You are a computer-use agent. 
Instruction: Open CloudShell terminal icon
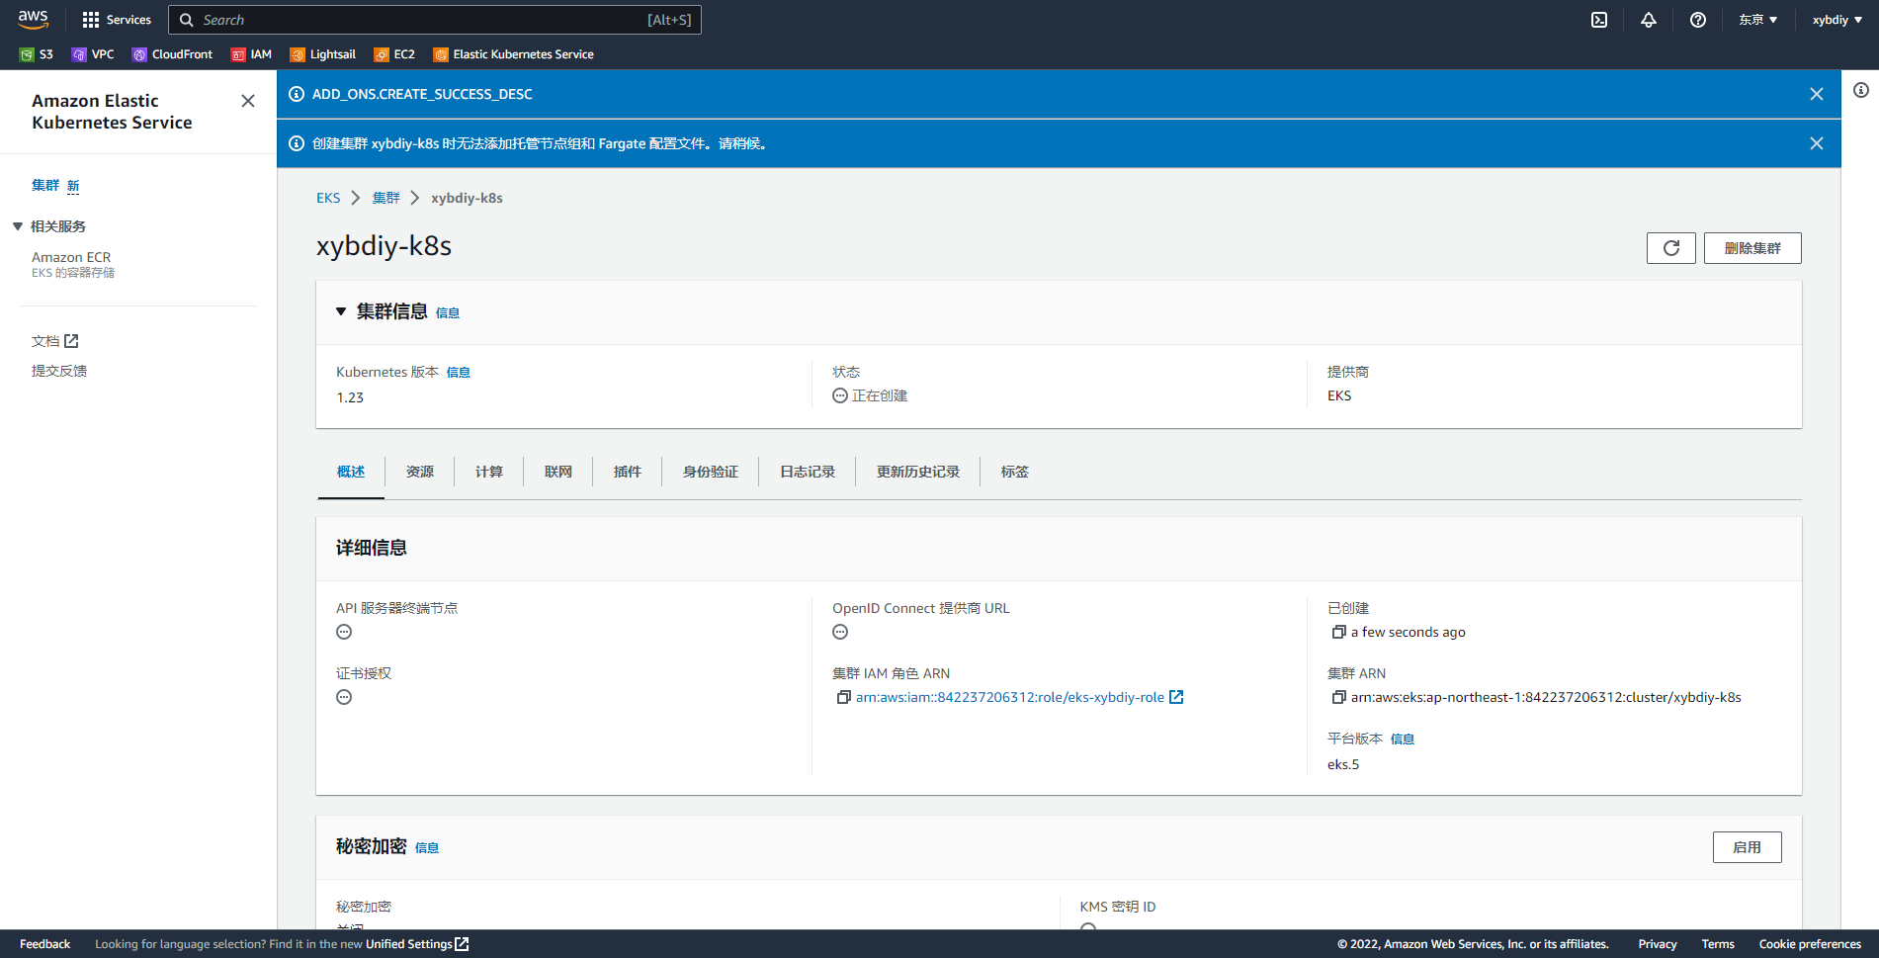[1599, 20]
